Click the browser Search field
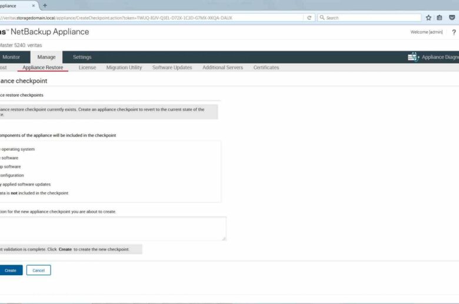Viewport: 459px width, 304px height. coord(370,18)
